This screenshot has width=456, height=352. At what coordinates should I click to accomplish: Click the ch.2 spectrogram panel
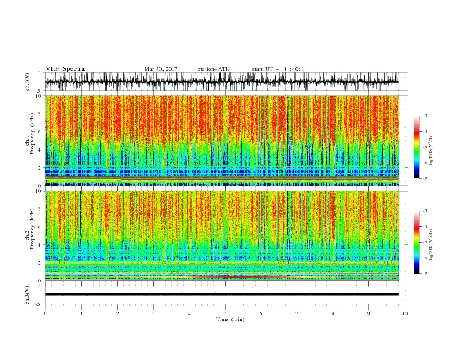(222, 236)
